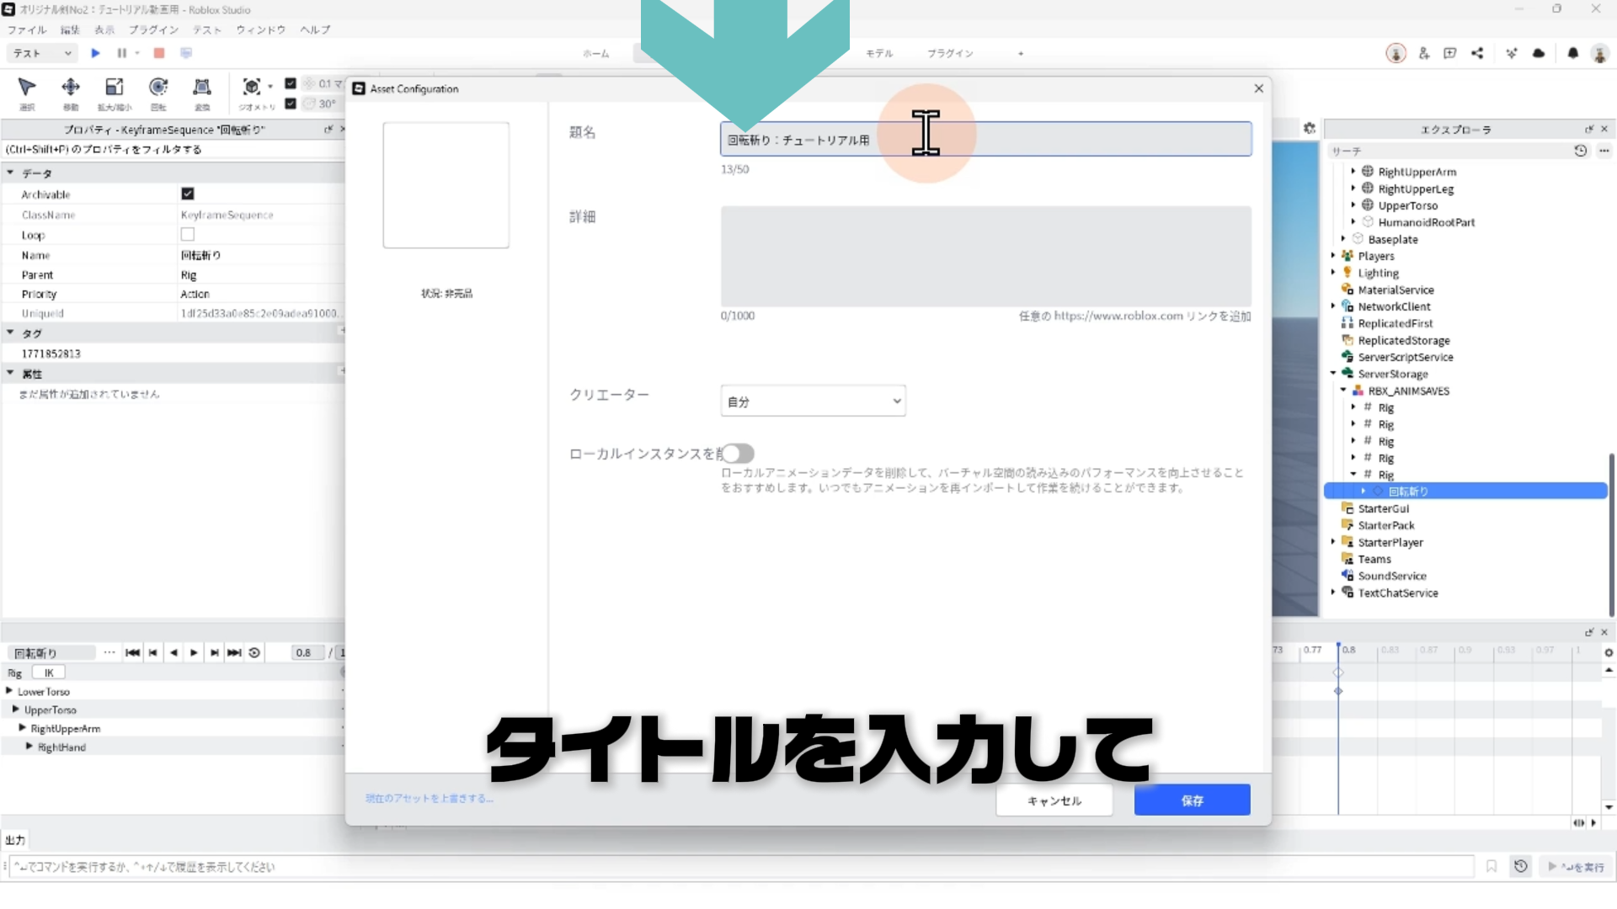The image size is (1617, 909).
Task: Open the notifications bell icon
Action: [1572, 53]
